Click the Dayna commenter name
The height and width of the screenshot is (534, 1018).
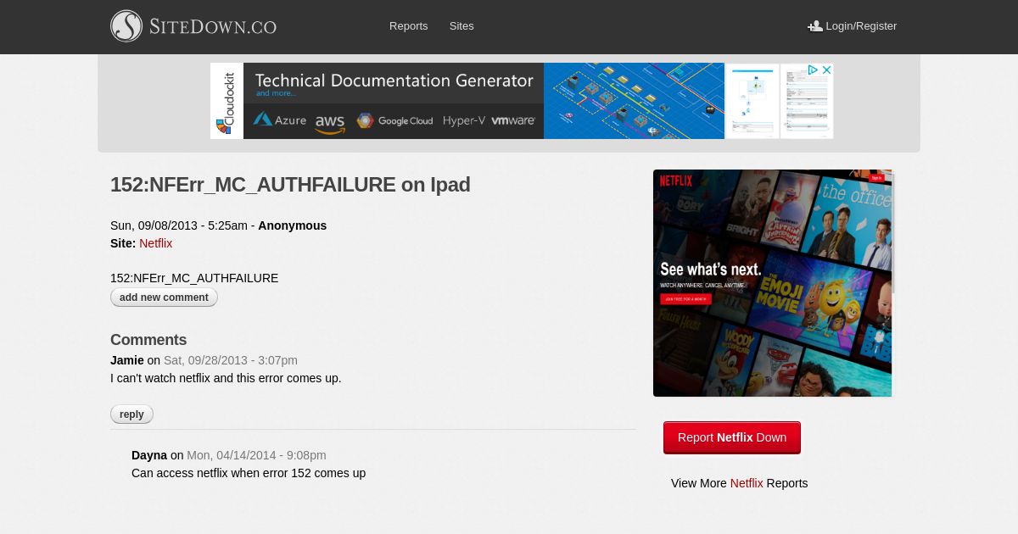pyautogui.click(x=149, y=455)
